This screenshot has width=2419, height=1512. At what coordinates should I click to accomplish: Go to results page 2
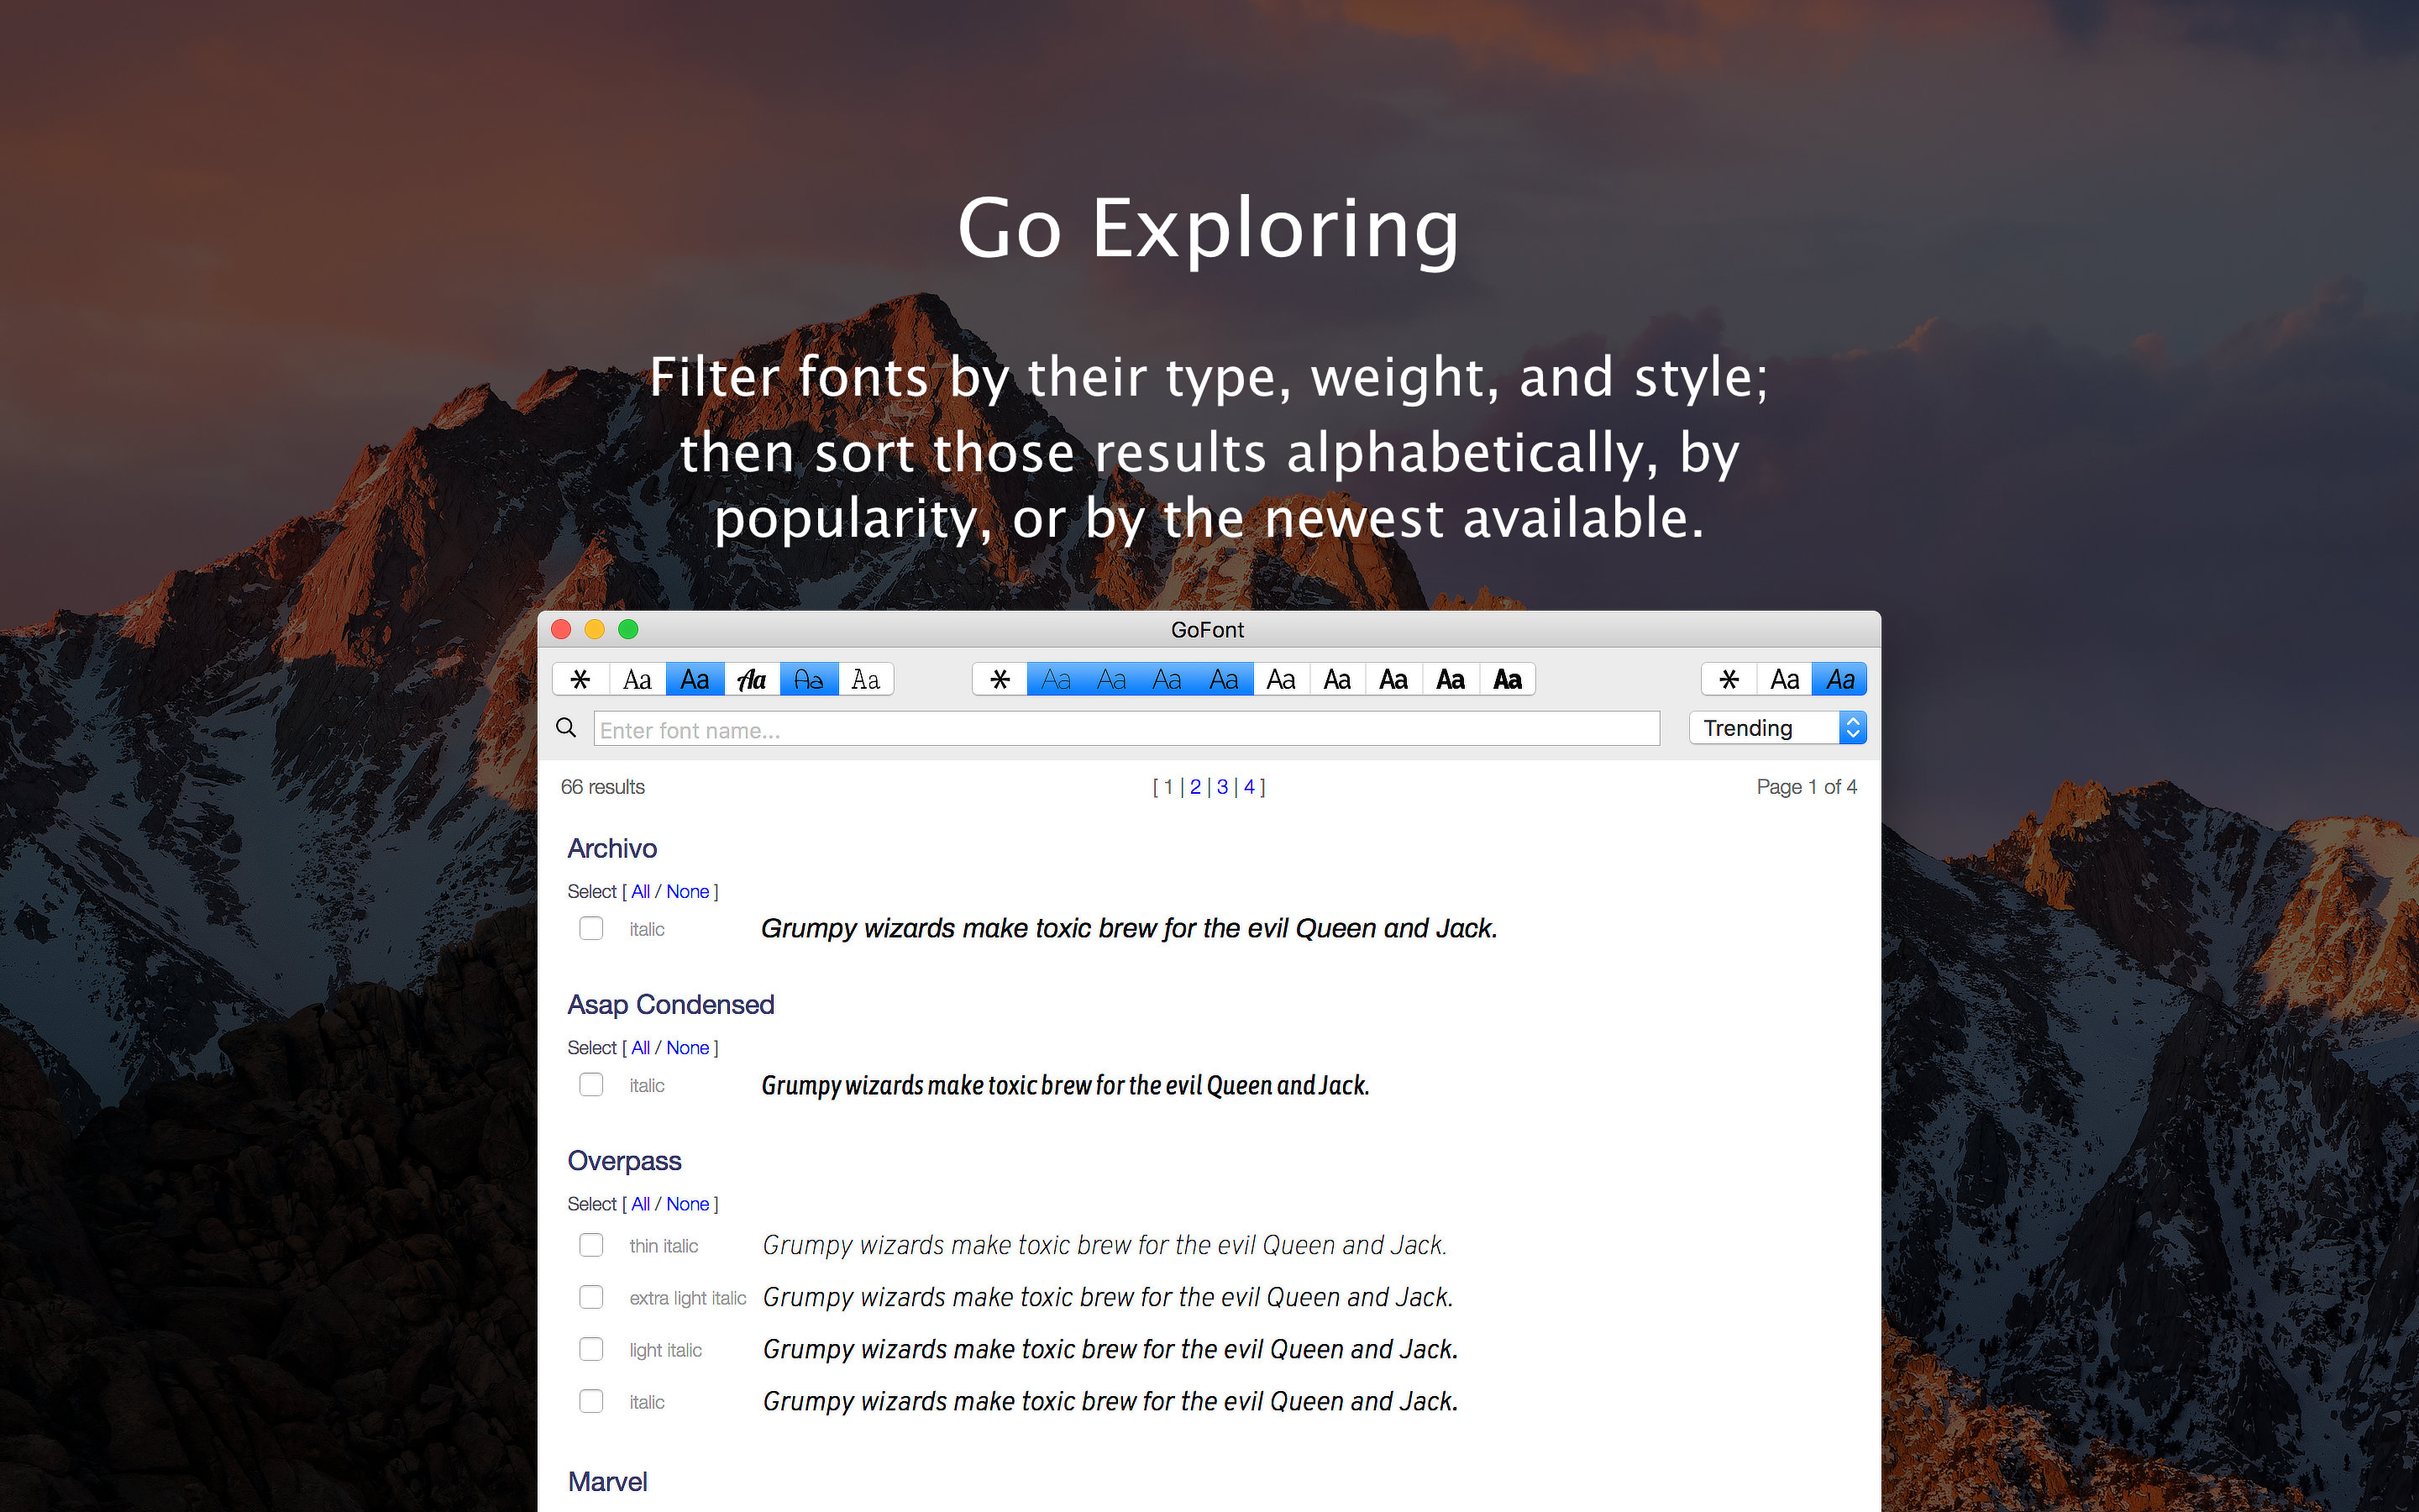point(1195,787)
